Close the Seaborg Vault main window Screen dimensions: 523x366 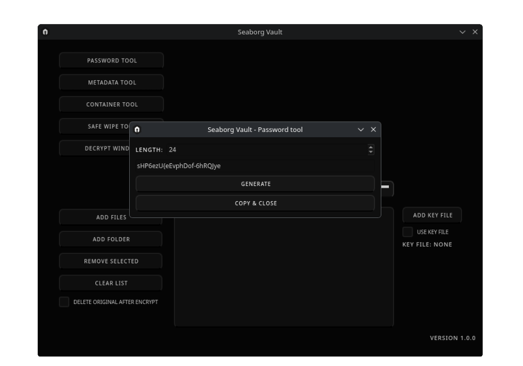click(475, 32)
